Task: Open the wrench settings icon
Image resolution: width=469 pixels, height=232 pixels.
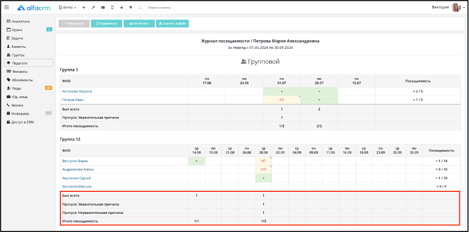Action: (x=93, y=8)
